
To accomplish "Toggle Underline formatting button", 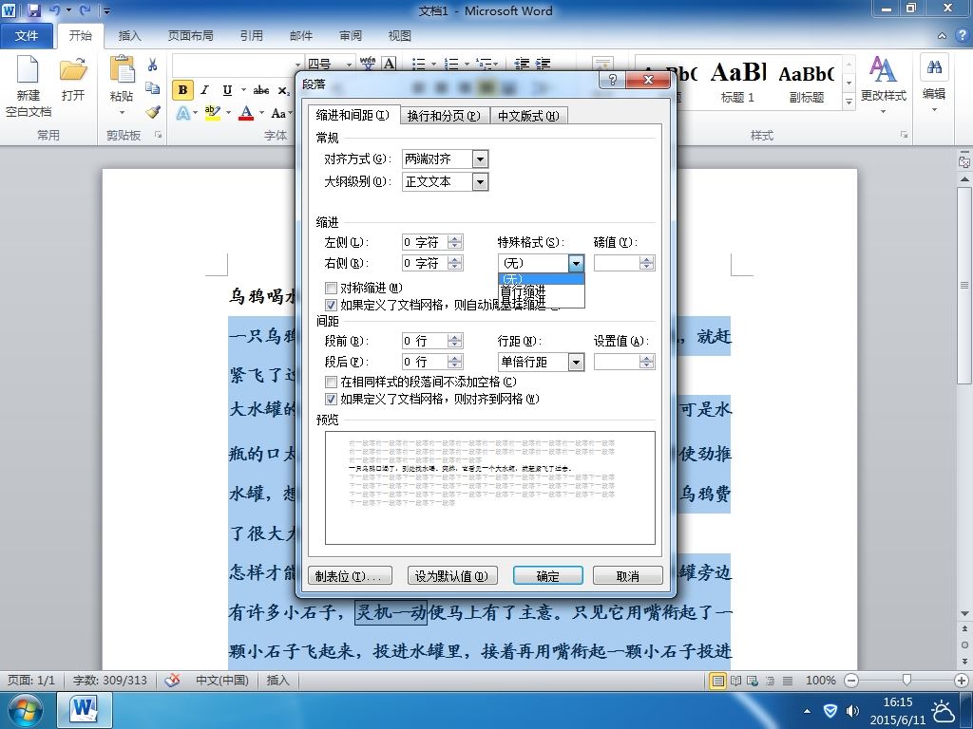I will 227,90.
